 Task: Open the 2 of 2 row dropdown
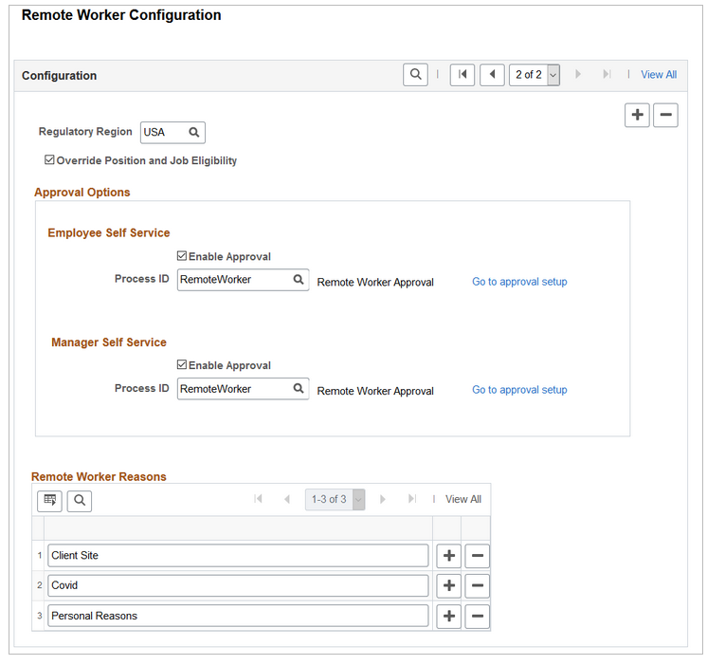click(553, 75)
